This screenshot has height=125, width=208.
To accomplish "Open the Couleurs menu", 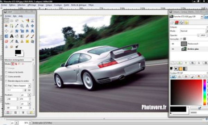I will [58, 5].
